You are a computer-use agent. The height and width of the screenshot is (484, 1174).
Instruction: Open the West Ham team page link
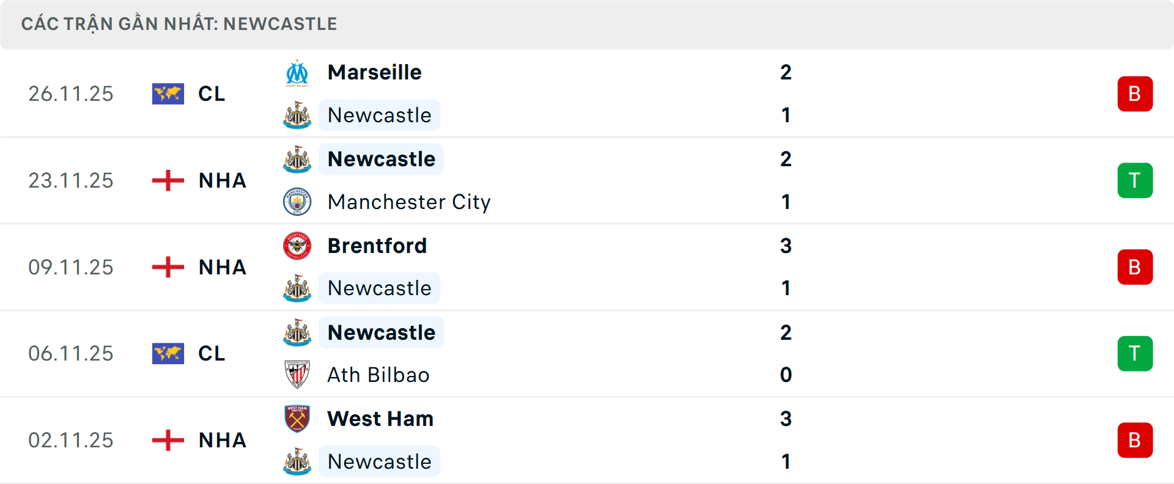point(380,419)
